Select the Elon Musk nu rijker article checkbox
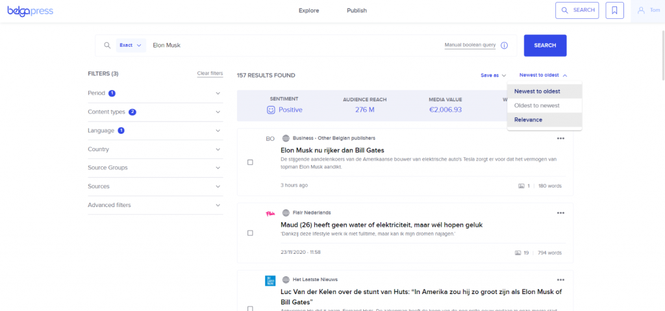This screenshot has height=311, width=665. tap(250, 162)
